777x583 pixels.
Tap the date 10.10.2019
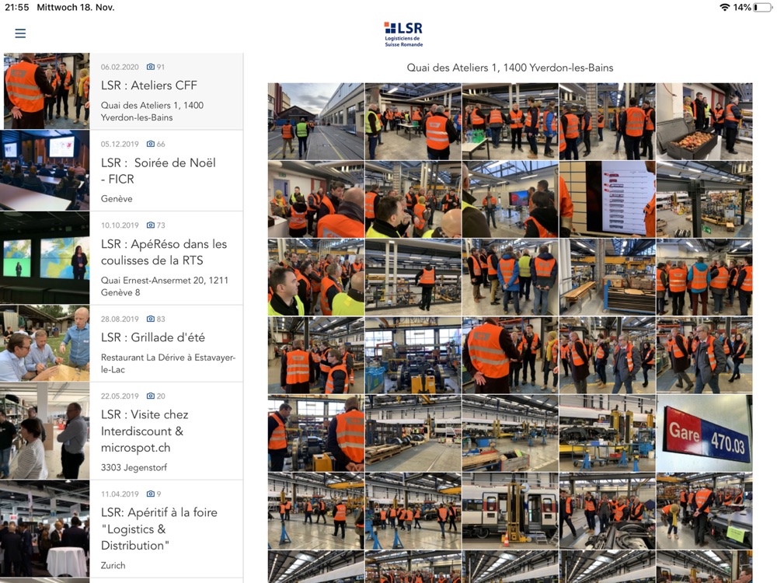point(120,225)
